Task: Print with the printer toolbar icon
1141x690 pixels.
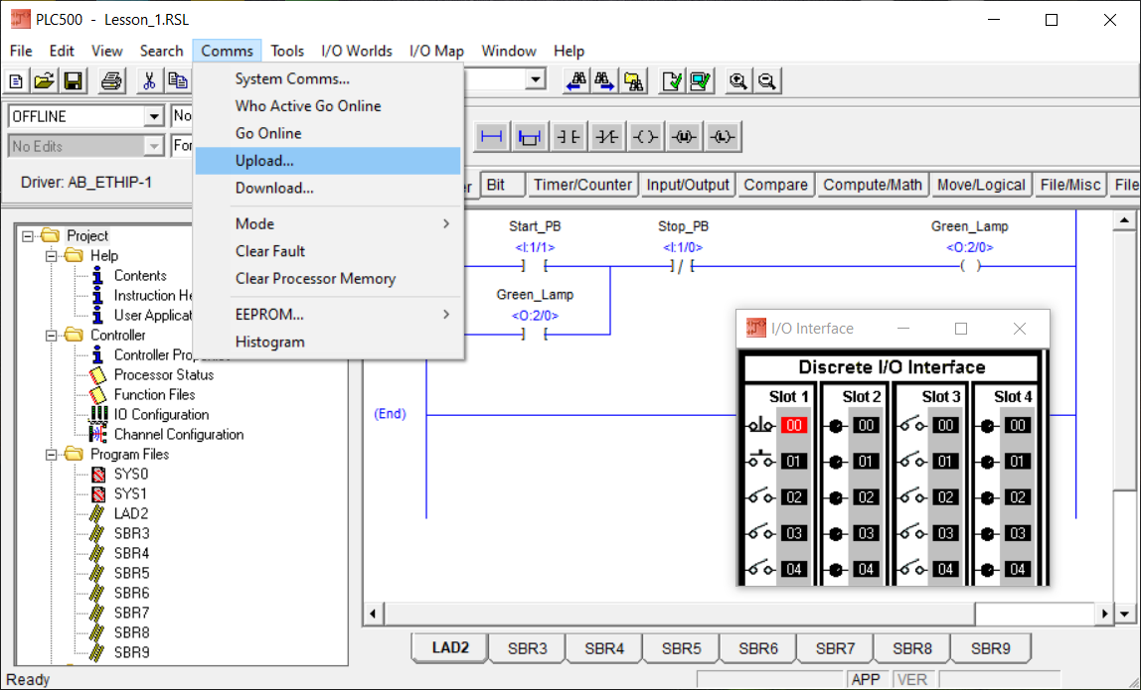Action: click(110, 80)
